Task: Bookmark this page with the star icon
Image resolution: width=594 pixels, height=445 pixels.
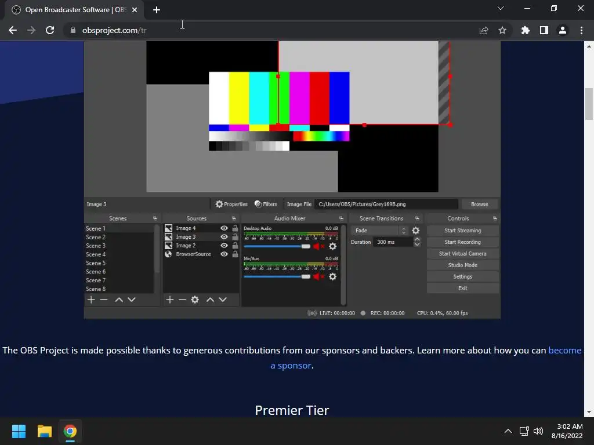Action: 502,30
